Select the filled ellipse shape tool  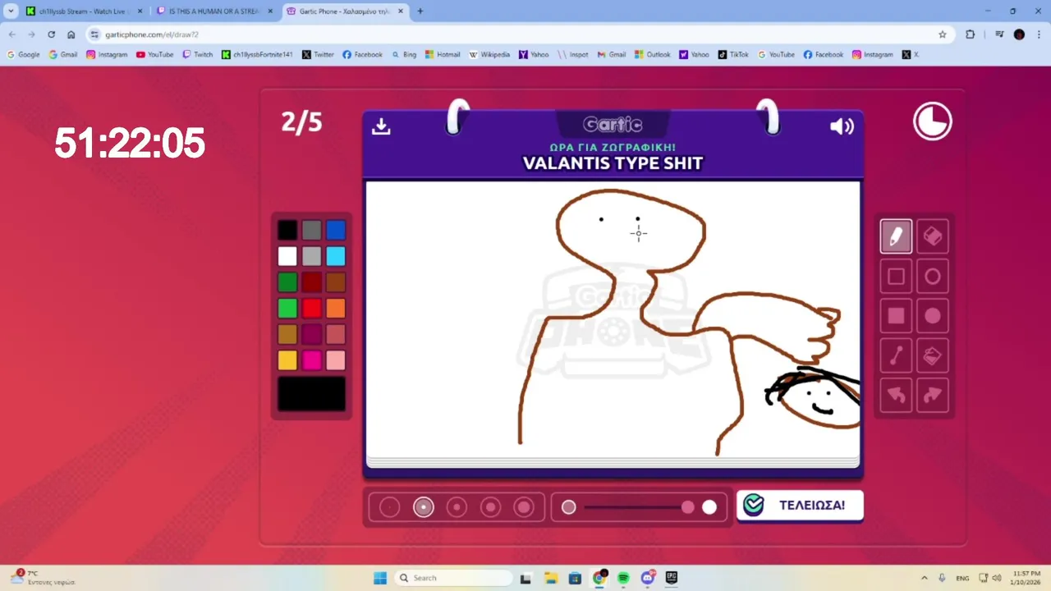pos(933,316)
